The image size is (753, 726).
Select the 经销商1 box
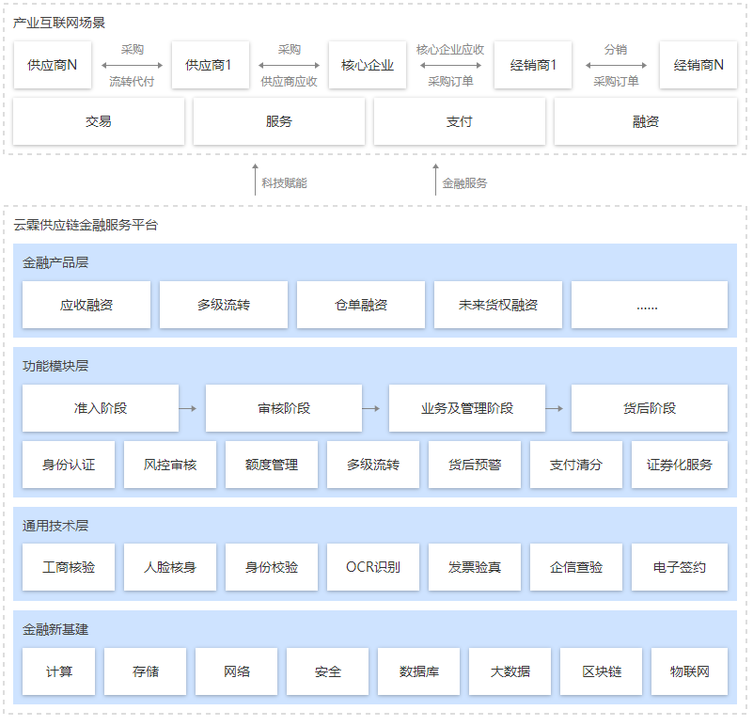(x=533, y=65)
